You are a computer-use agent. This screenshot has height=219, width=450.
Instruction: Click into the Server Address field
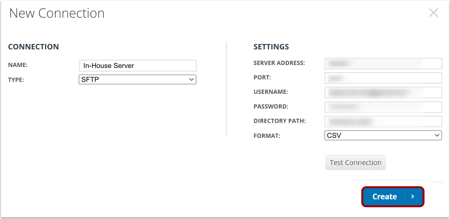tap(383, 64)
